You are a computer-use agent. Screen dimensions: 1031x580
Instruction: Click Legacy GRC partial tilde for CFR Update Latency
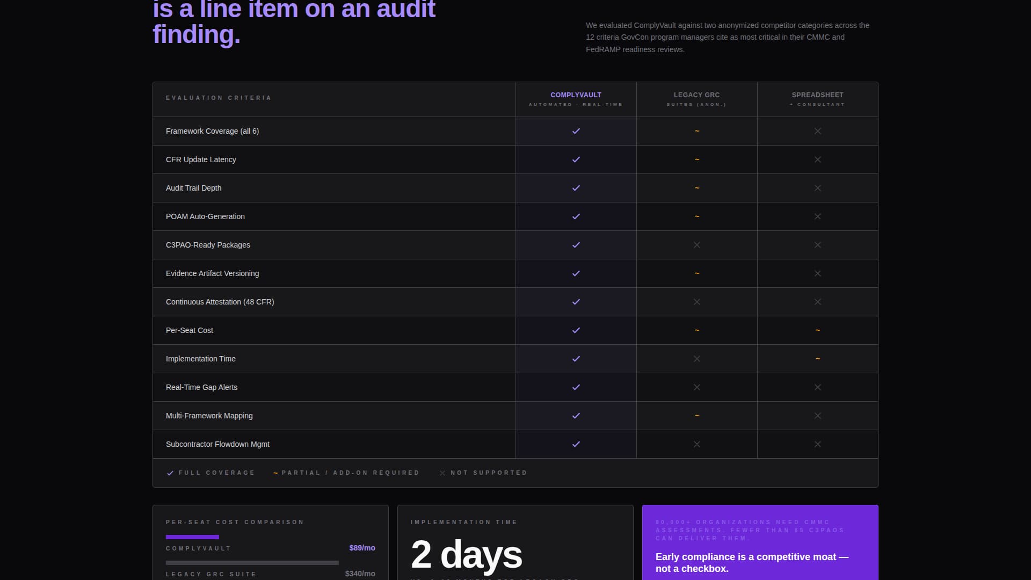(697, 160)
